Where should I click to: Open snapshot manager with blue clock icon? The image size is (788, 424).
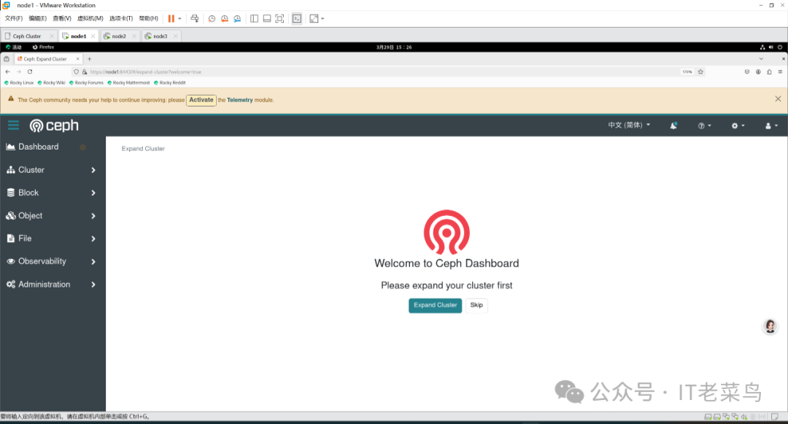pyautogui.click(x=237, y=18)
